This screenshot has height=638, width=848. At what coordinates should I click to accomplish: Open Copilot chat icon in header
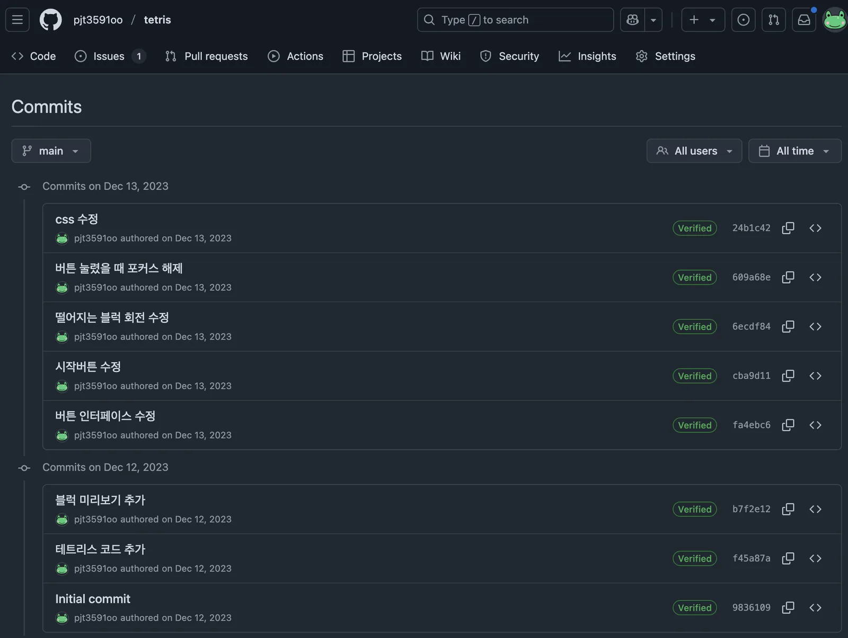pyautogui.click(x=632, y=20)
